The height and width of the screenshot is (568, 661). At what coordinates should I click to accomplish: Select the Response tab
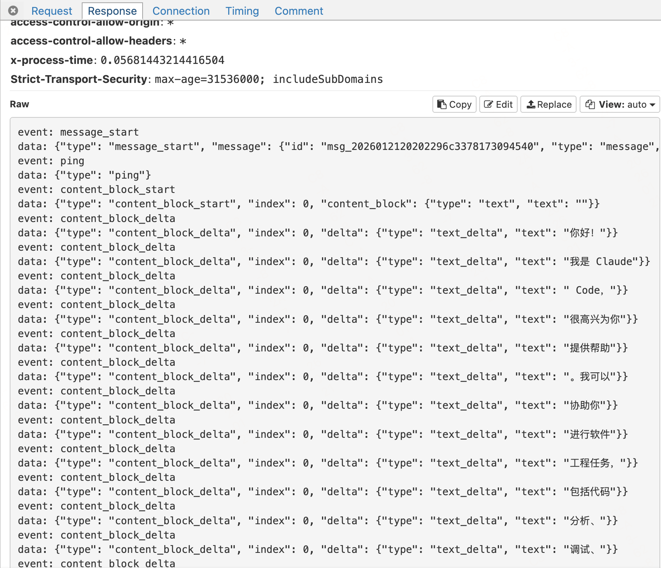112,11
